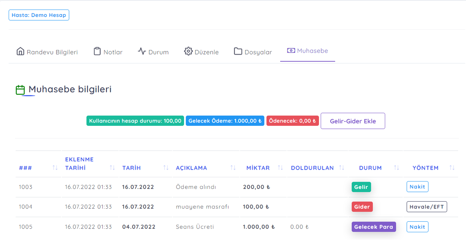
Task: Click the green calendar icon beside Muhasebe bilgileri
Action: (20, 90)
